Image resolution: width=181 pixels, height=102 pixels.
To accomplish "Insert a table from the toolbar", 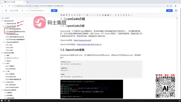I will 108,15.
